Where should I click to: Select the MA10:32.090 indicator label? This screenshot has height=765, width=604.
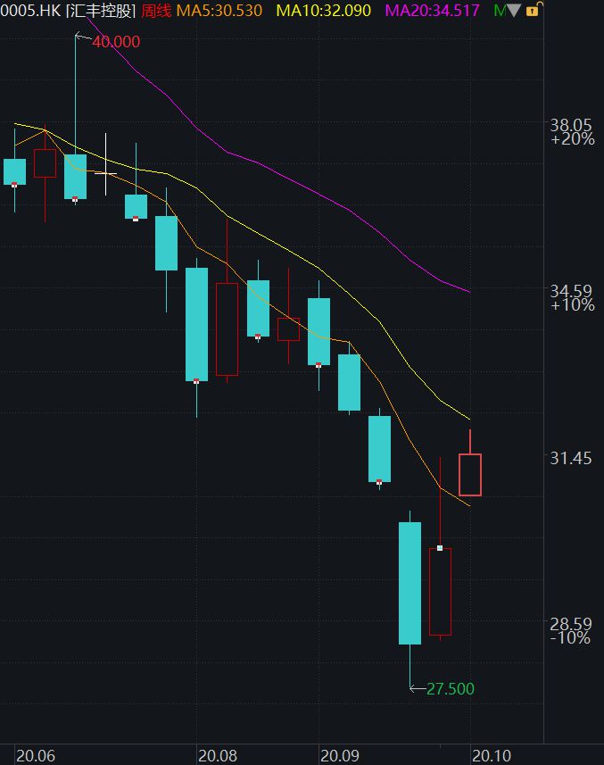(x=323, y=10)
